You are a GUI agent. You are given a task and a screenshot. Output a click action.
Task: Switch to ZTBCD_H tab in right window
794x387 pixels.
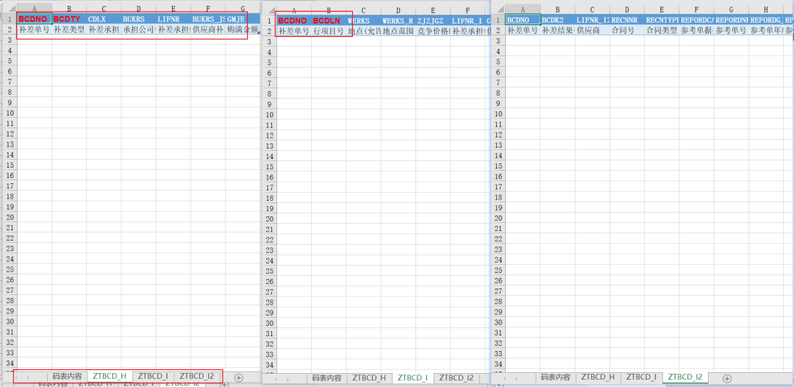tap(598, 377)
